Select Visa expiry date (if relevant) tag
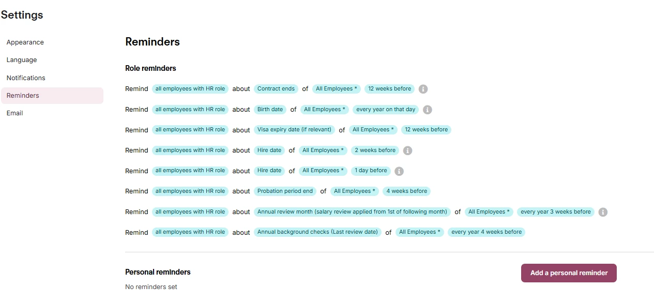 coord(294,130)
